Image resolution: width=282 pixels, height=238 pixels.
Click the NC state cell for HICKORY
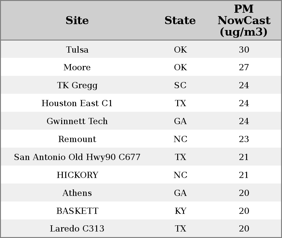[180, 175]
